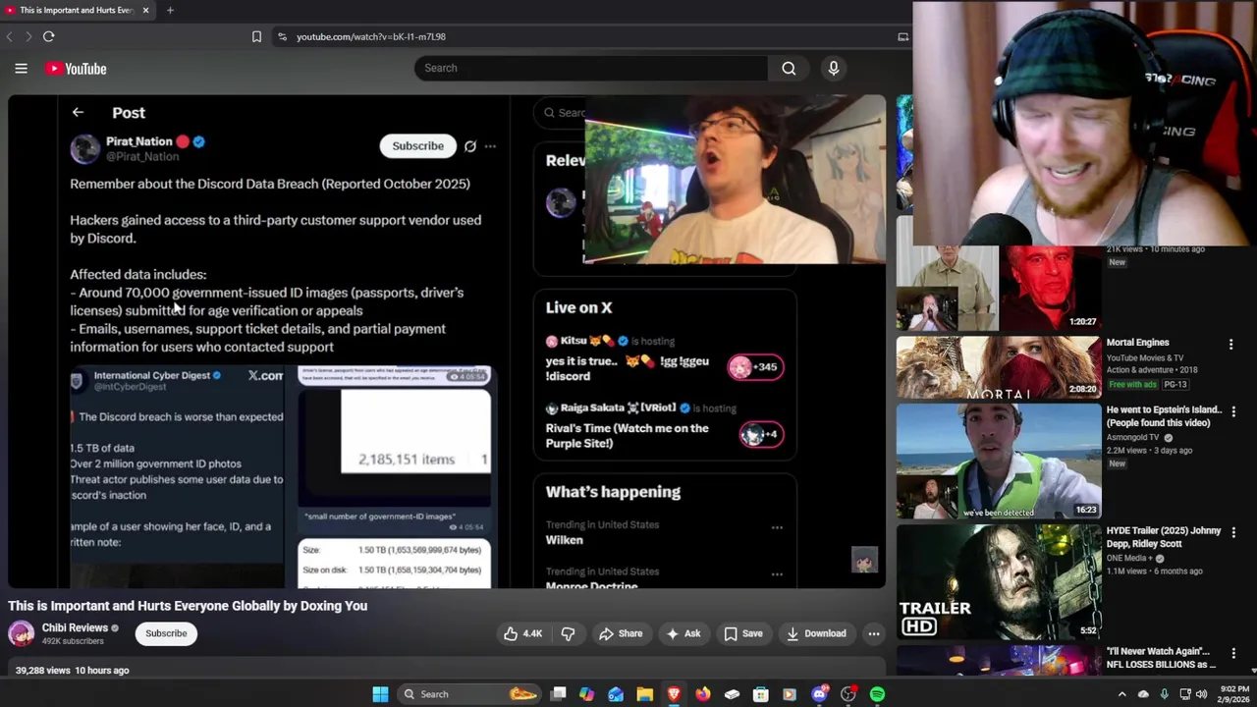The width and height of the screenshot is (1257, 707).
Task: Open OneDrive cloud tray icon
Action: click(x=1143, y=694)
